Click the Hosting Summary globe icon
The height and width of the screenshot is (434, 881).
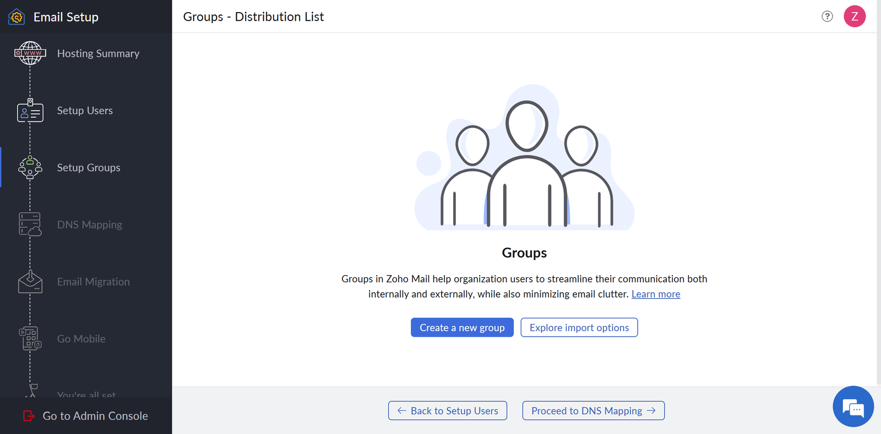(x=30, y=53)
